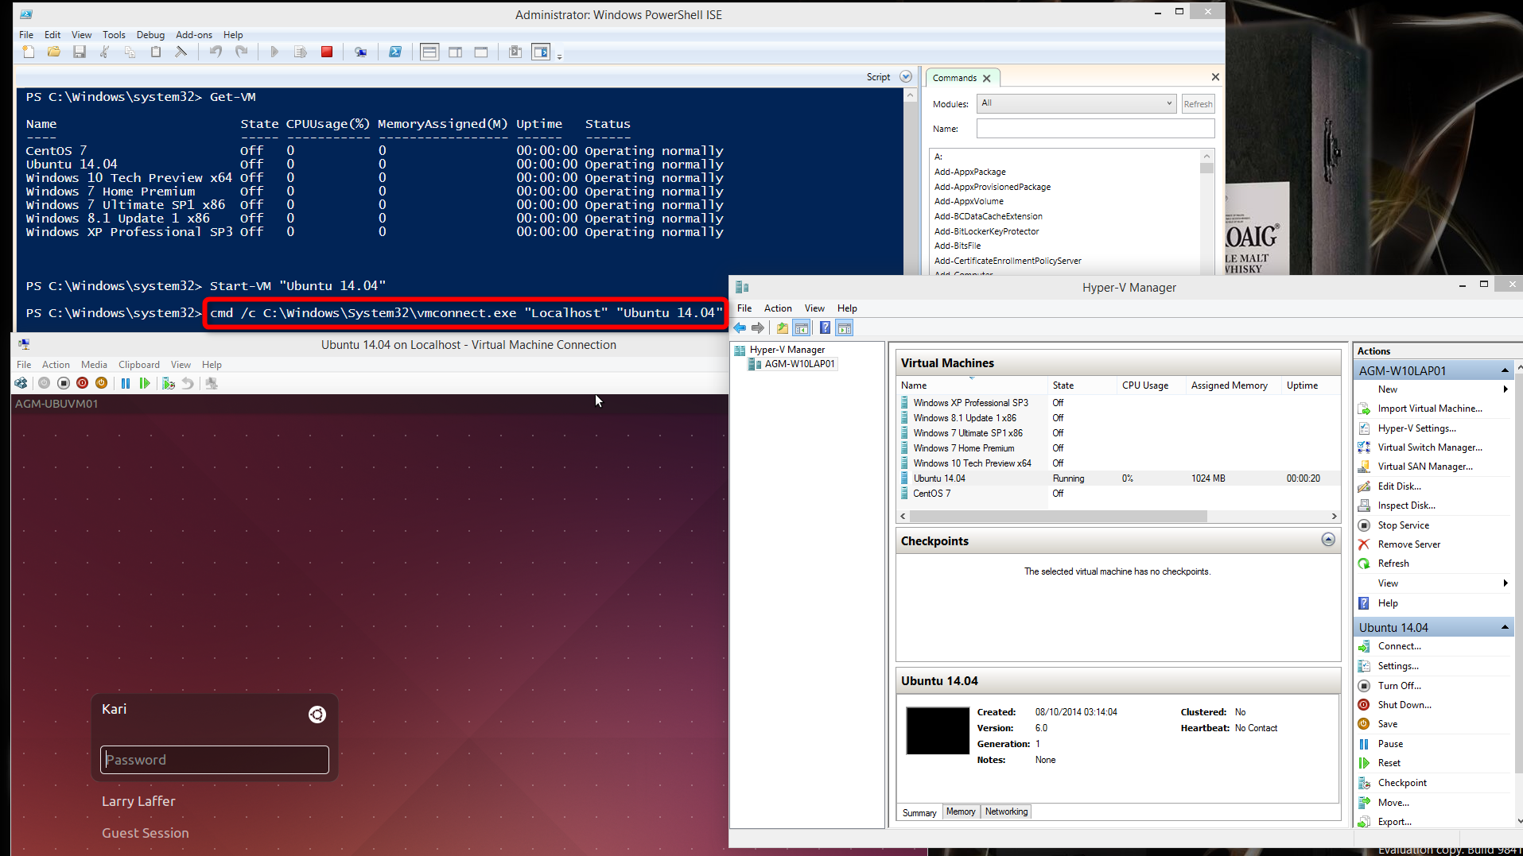Click Add-BitsFile in Commands list

[x=958, y=246]
